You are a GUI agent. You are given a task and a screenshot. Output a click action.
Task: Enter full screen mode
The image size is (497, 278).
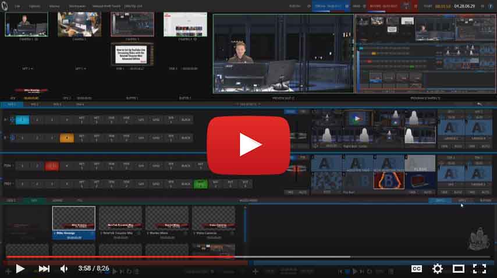coord(480,269)
